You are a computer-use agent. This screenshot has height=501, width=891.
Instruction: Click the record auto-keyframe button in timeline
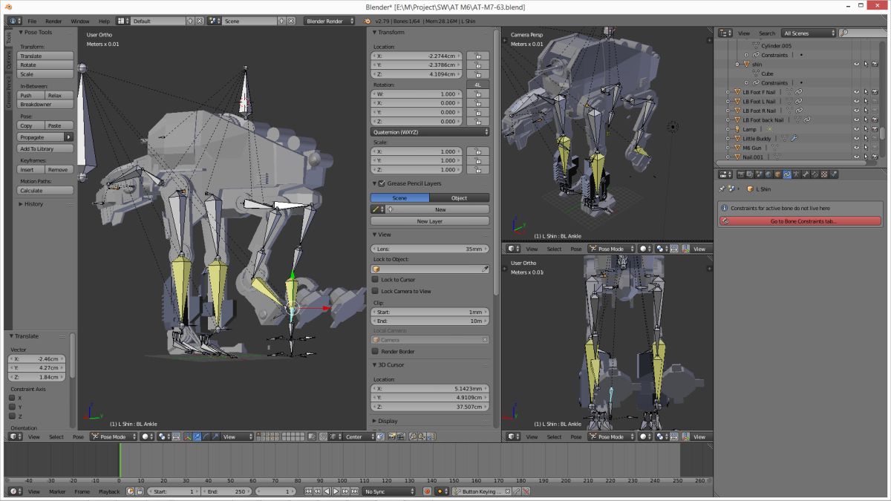427,491
